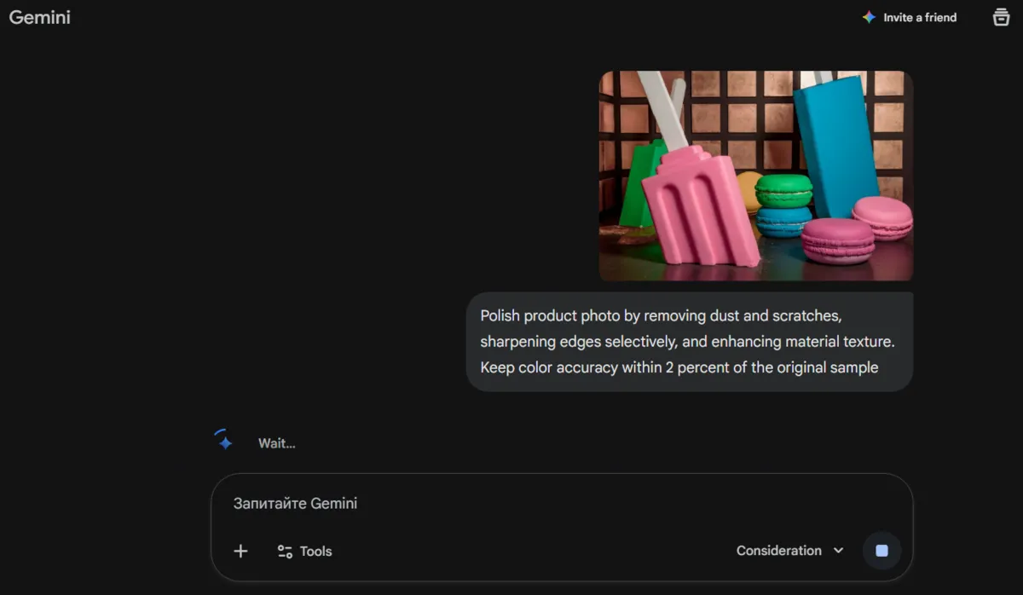Screen dimensions: 1023x595
Task: Click the 'Polish product photo' prompt bubble
Action: pyautogui.click(x=689, y=342)
